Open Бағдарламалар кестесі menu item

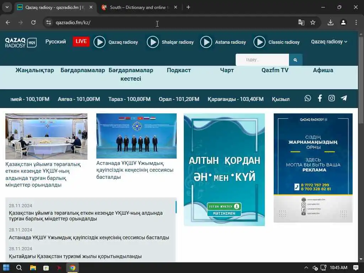pyautogui.click(x=131, y=74)
